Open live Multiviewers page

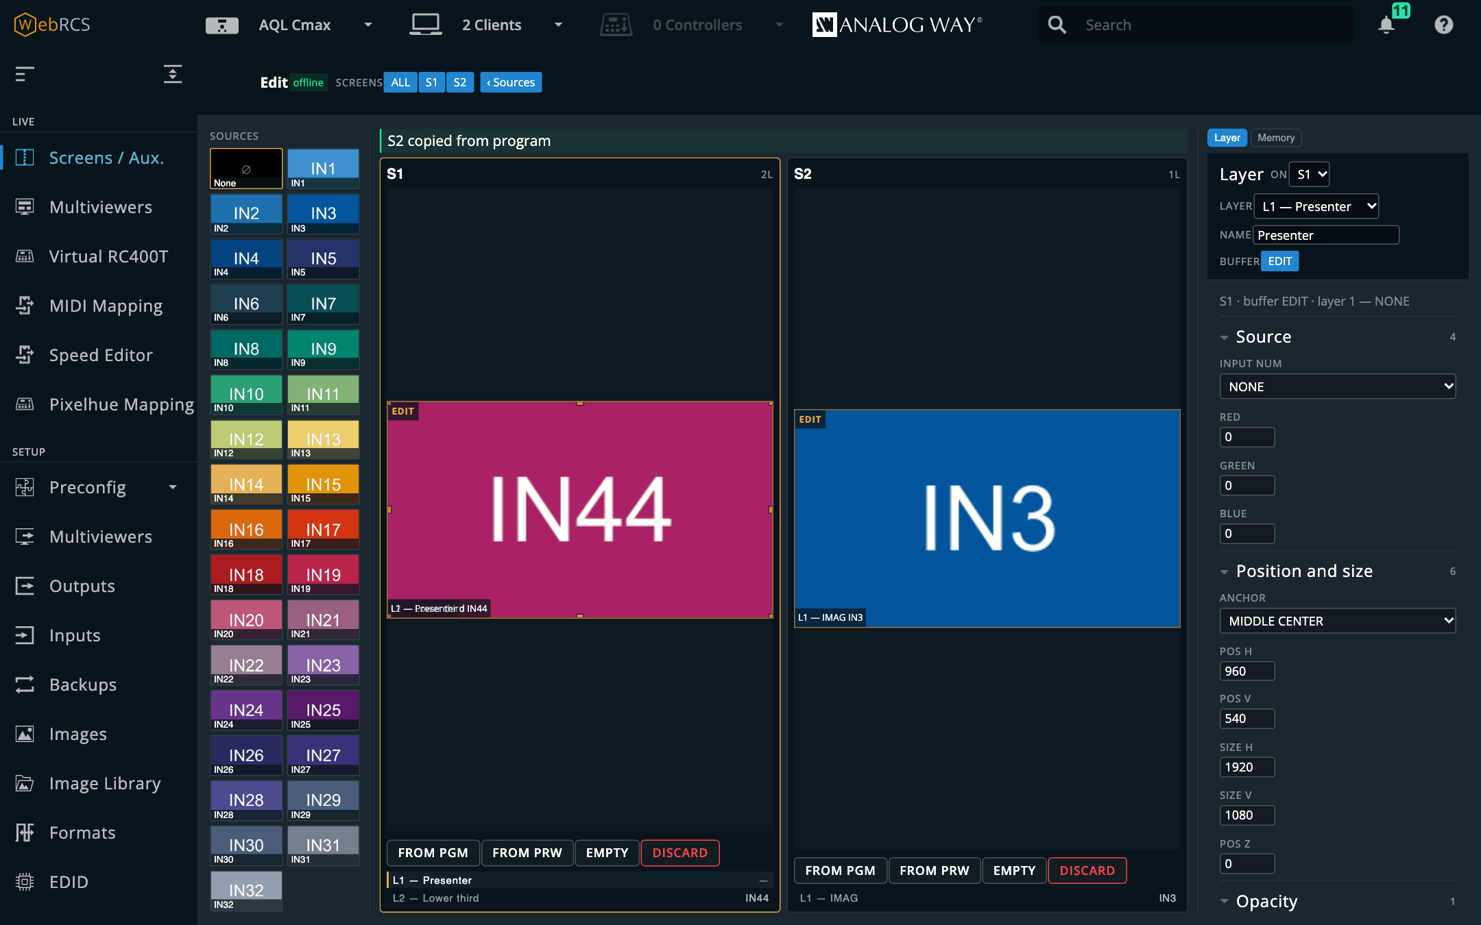99,207
